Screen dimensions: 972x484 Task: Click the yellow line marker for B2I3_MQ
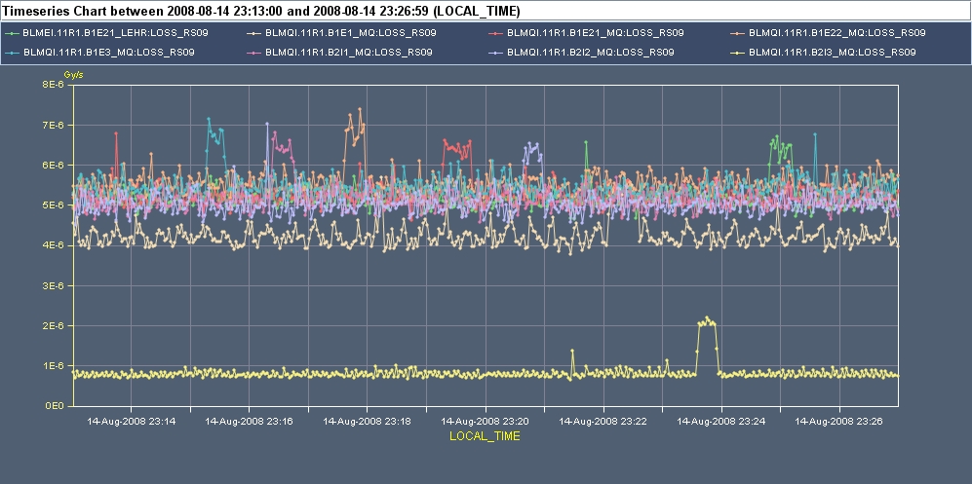[x=737, y=53]
